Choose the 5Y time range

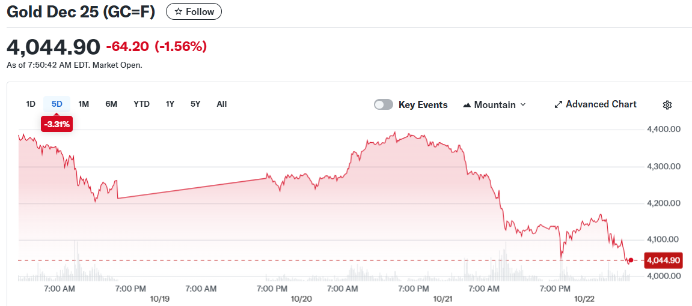(x=195, y=104)
